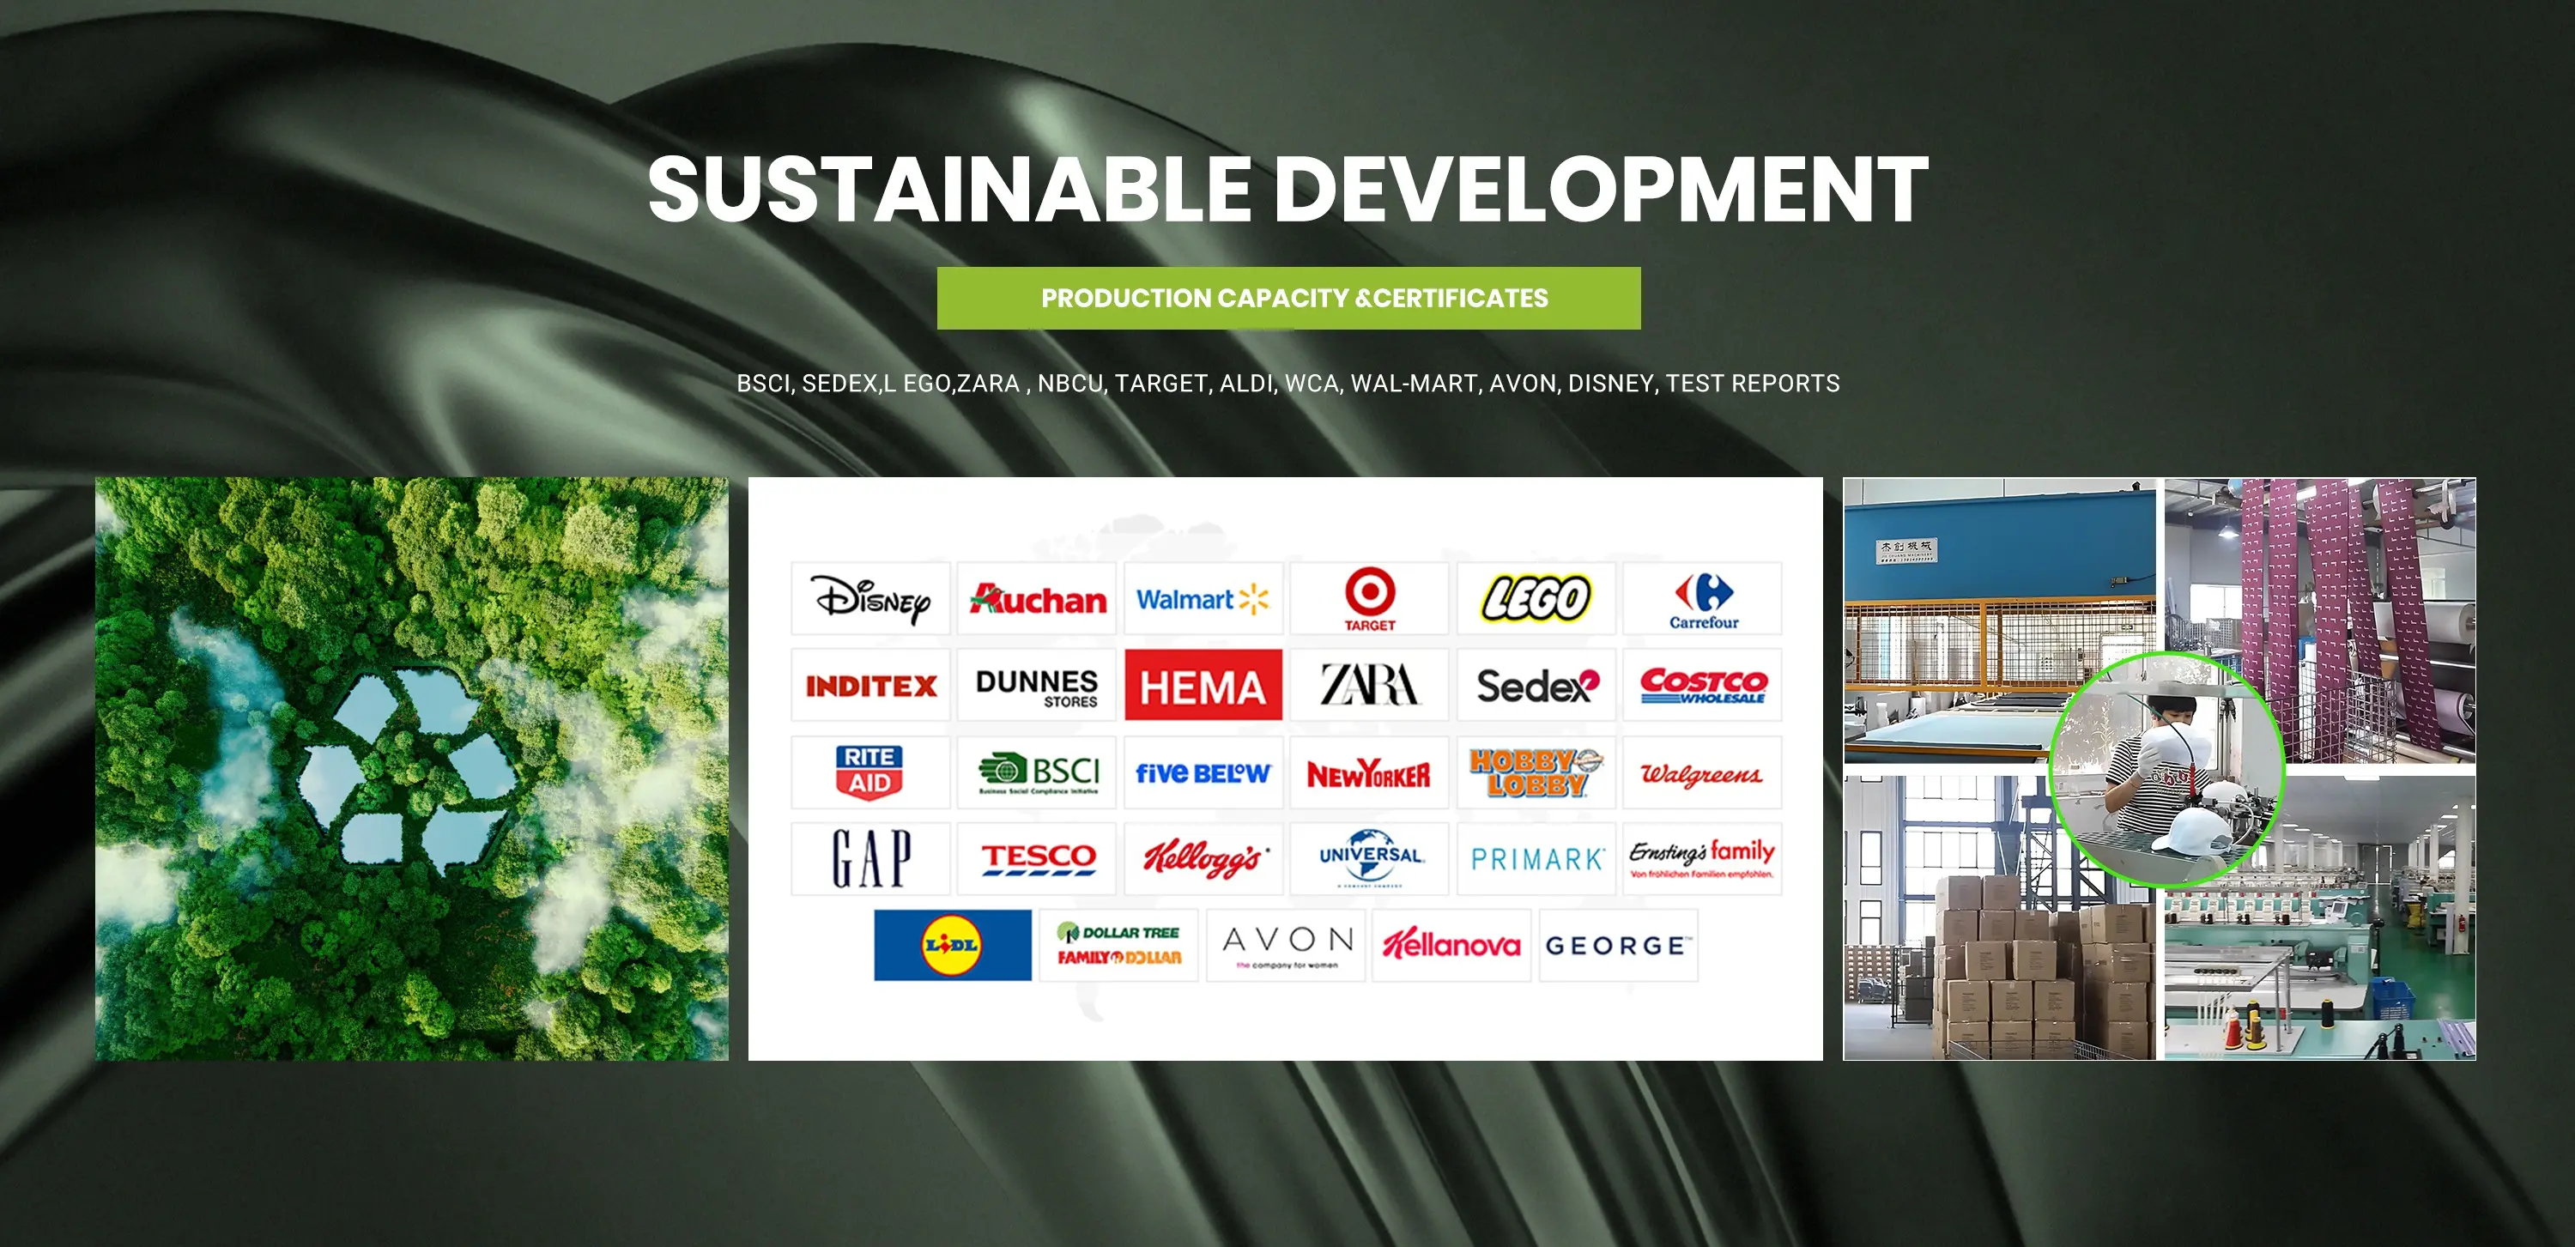Viewport: 2575px width, 1247px height.
Task: Click the Carrefour logo
Action: coord(1702,598)
